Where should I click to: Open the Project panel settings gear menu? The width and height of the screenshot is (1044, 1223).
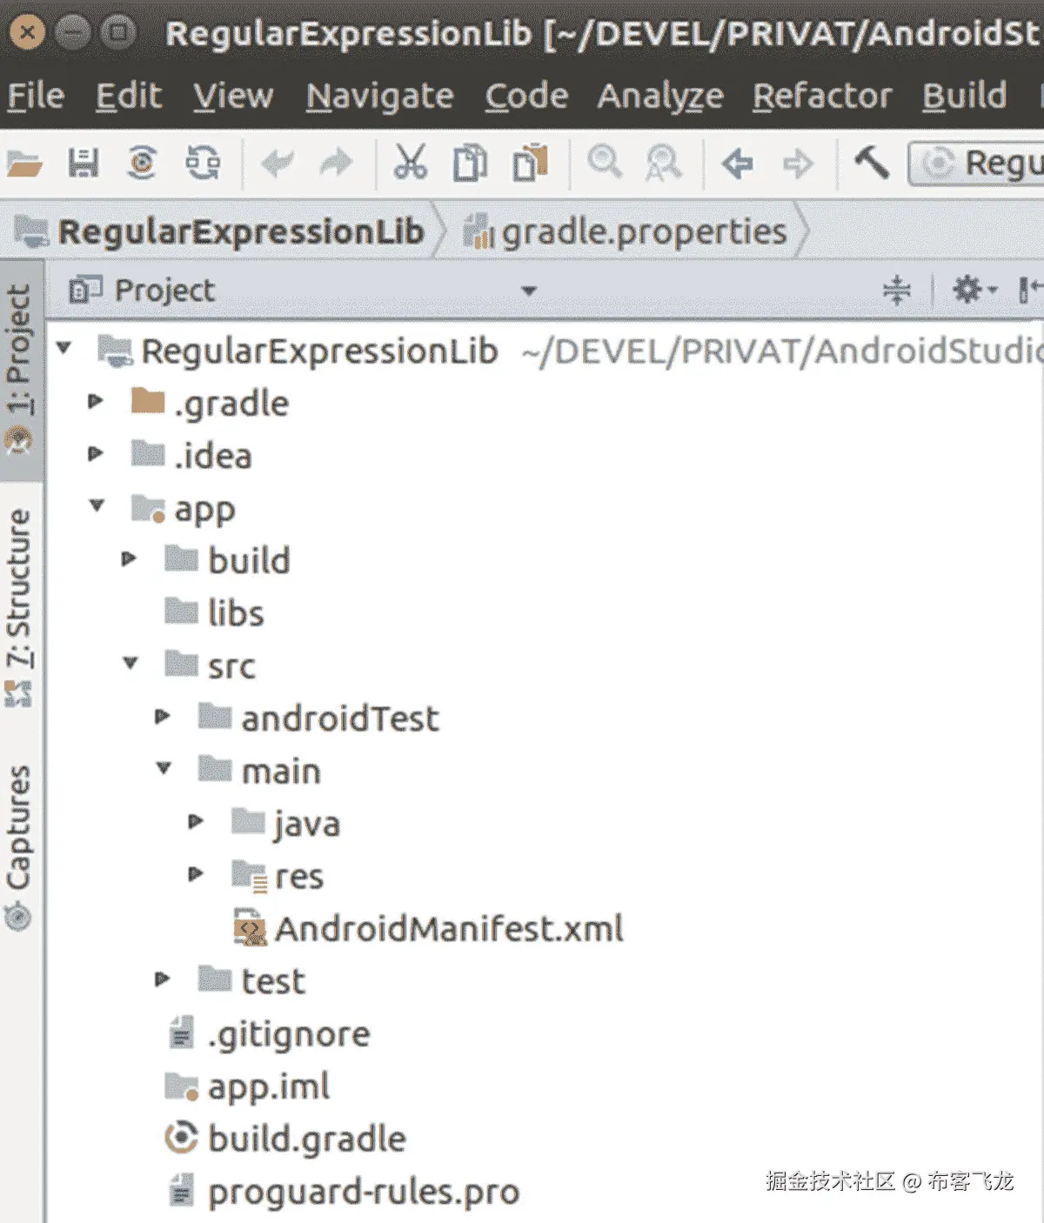[968, 291]
